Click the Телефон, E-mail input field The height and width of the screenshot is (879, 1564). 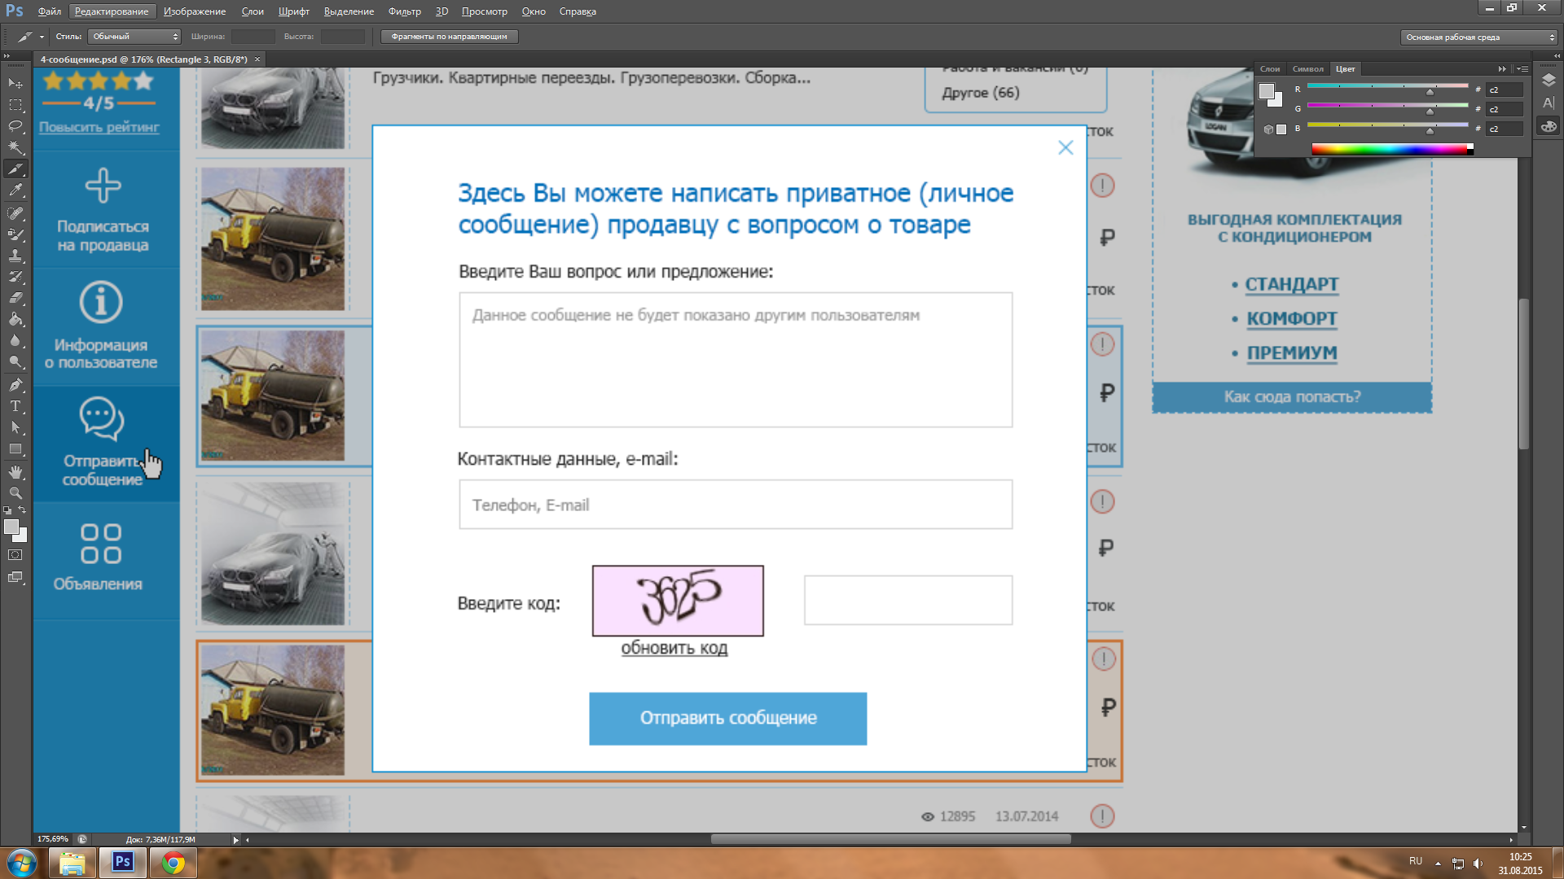[736, 505]
